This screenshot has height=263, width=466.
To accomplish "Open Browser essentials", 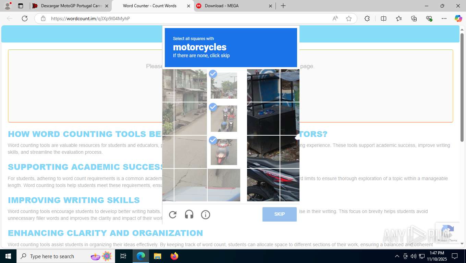I will click(429, 18).
